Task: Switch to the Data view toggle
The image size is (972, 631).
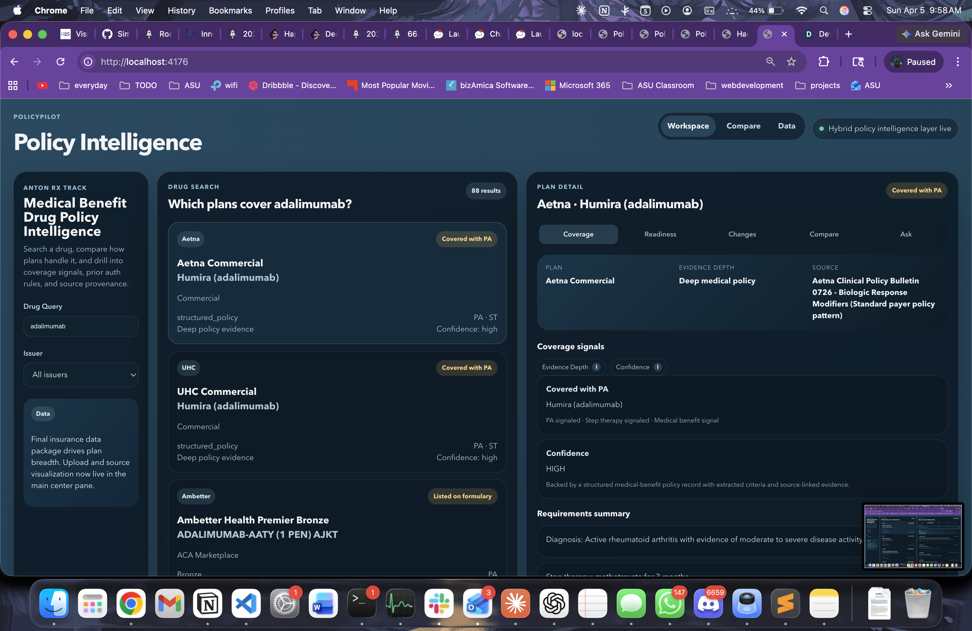Action: [786, 126]
